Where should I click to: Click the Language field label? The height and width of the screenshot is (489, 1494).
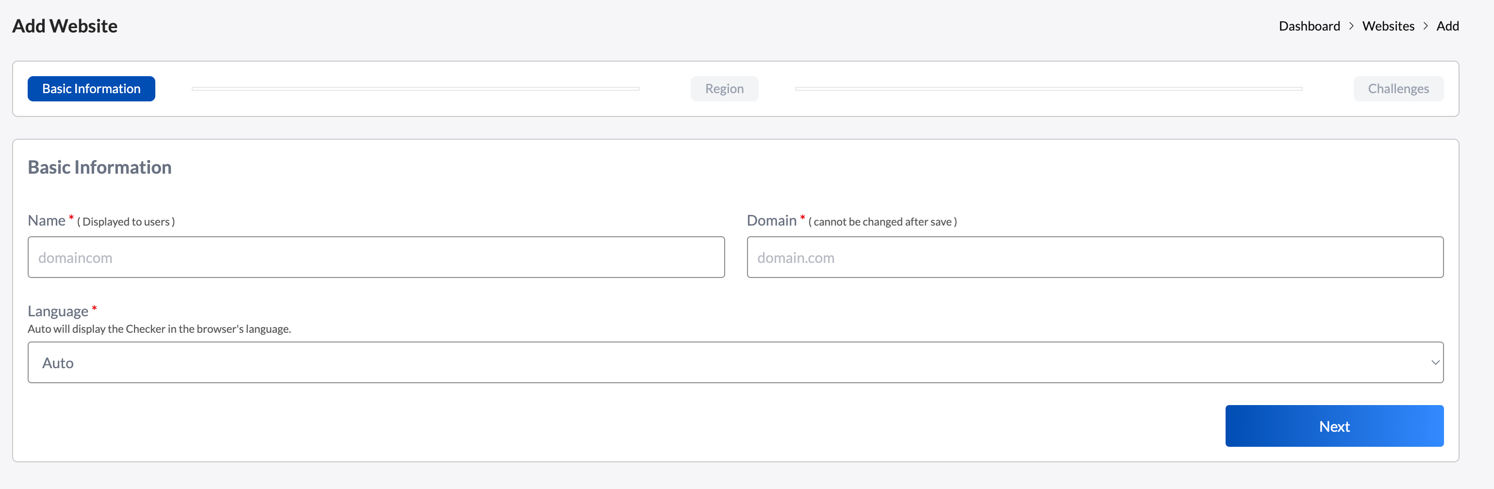point(58,311)
